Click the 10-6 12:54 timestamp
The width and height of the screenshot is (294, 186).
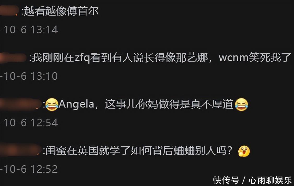pyautogui.click(x=29, y=123)
